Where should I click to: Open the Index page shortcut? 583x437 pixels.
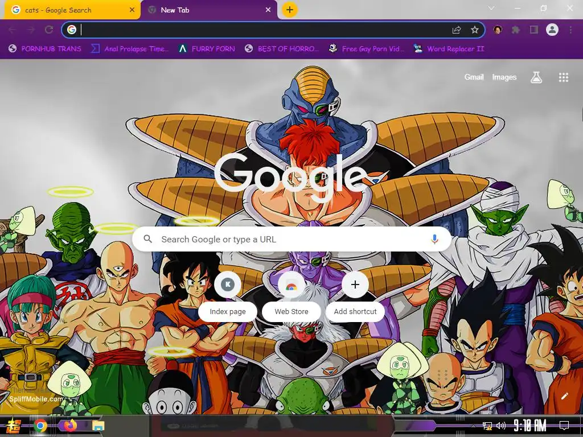228,297
